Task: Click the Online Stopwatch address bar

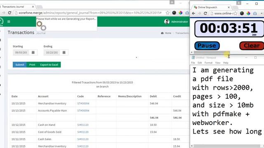Action: pyautogui.click(x=224, y=14)
